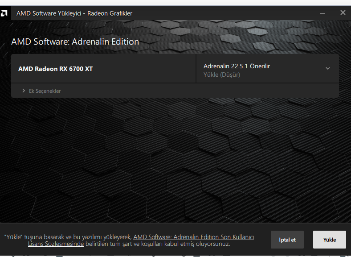Click the AMD logo in the title bar
351x257 pixels.
click(4, 13)
